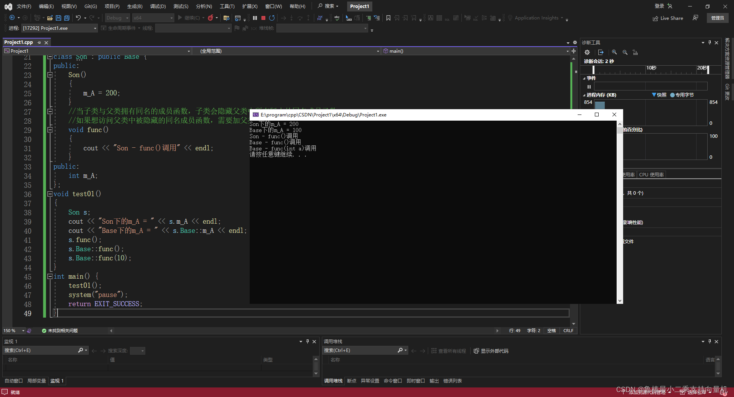Viewport: 734px width, 397px height.
Task: Toggle auto-hide pin on 调用堆栈 panel
Action: [710, 341]
